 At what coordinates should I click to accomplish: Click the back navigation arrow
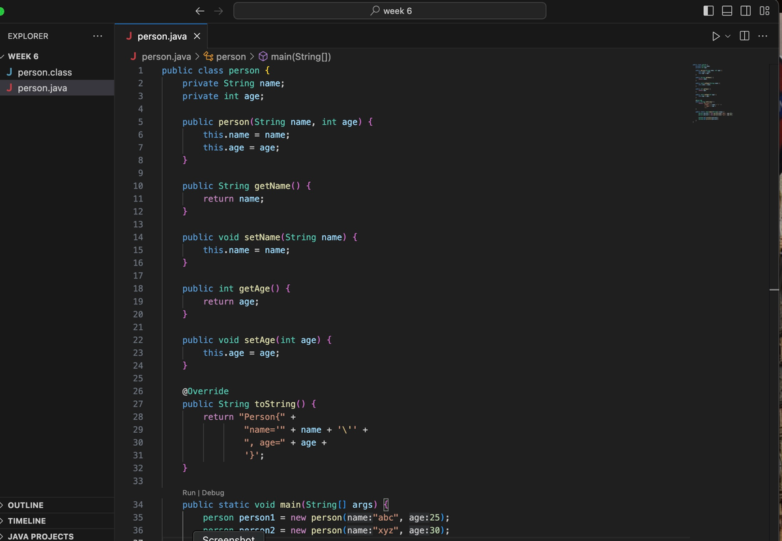[200, 10]
